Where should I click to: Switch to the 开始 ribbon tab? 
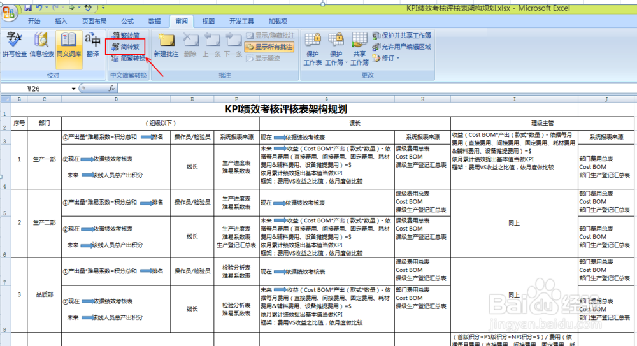[x=34, y=21]
